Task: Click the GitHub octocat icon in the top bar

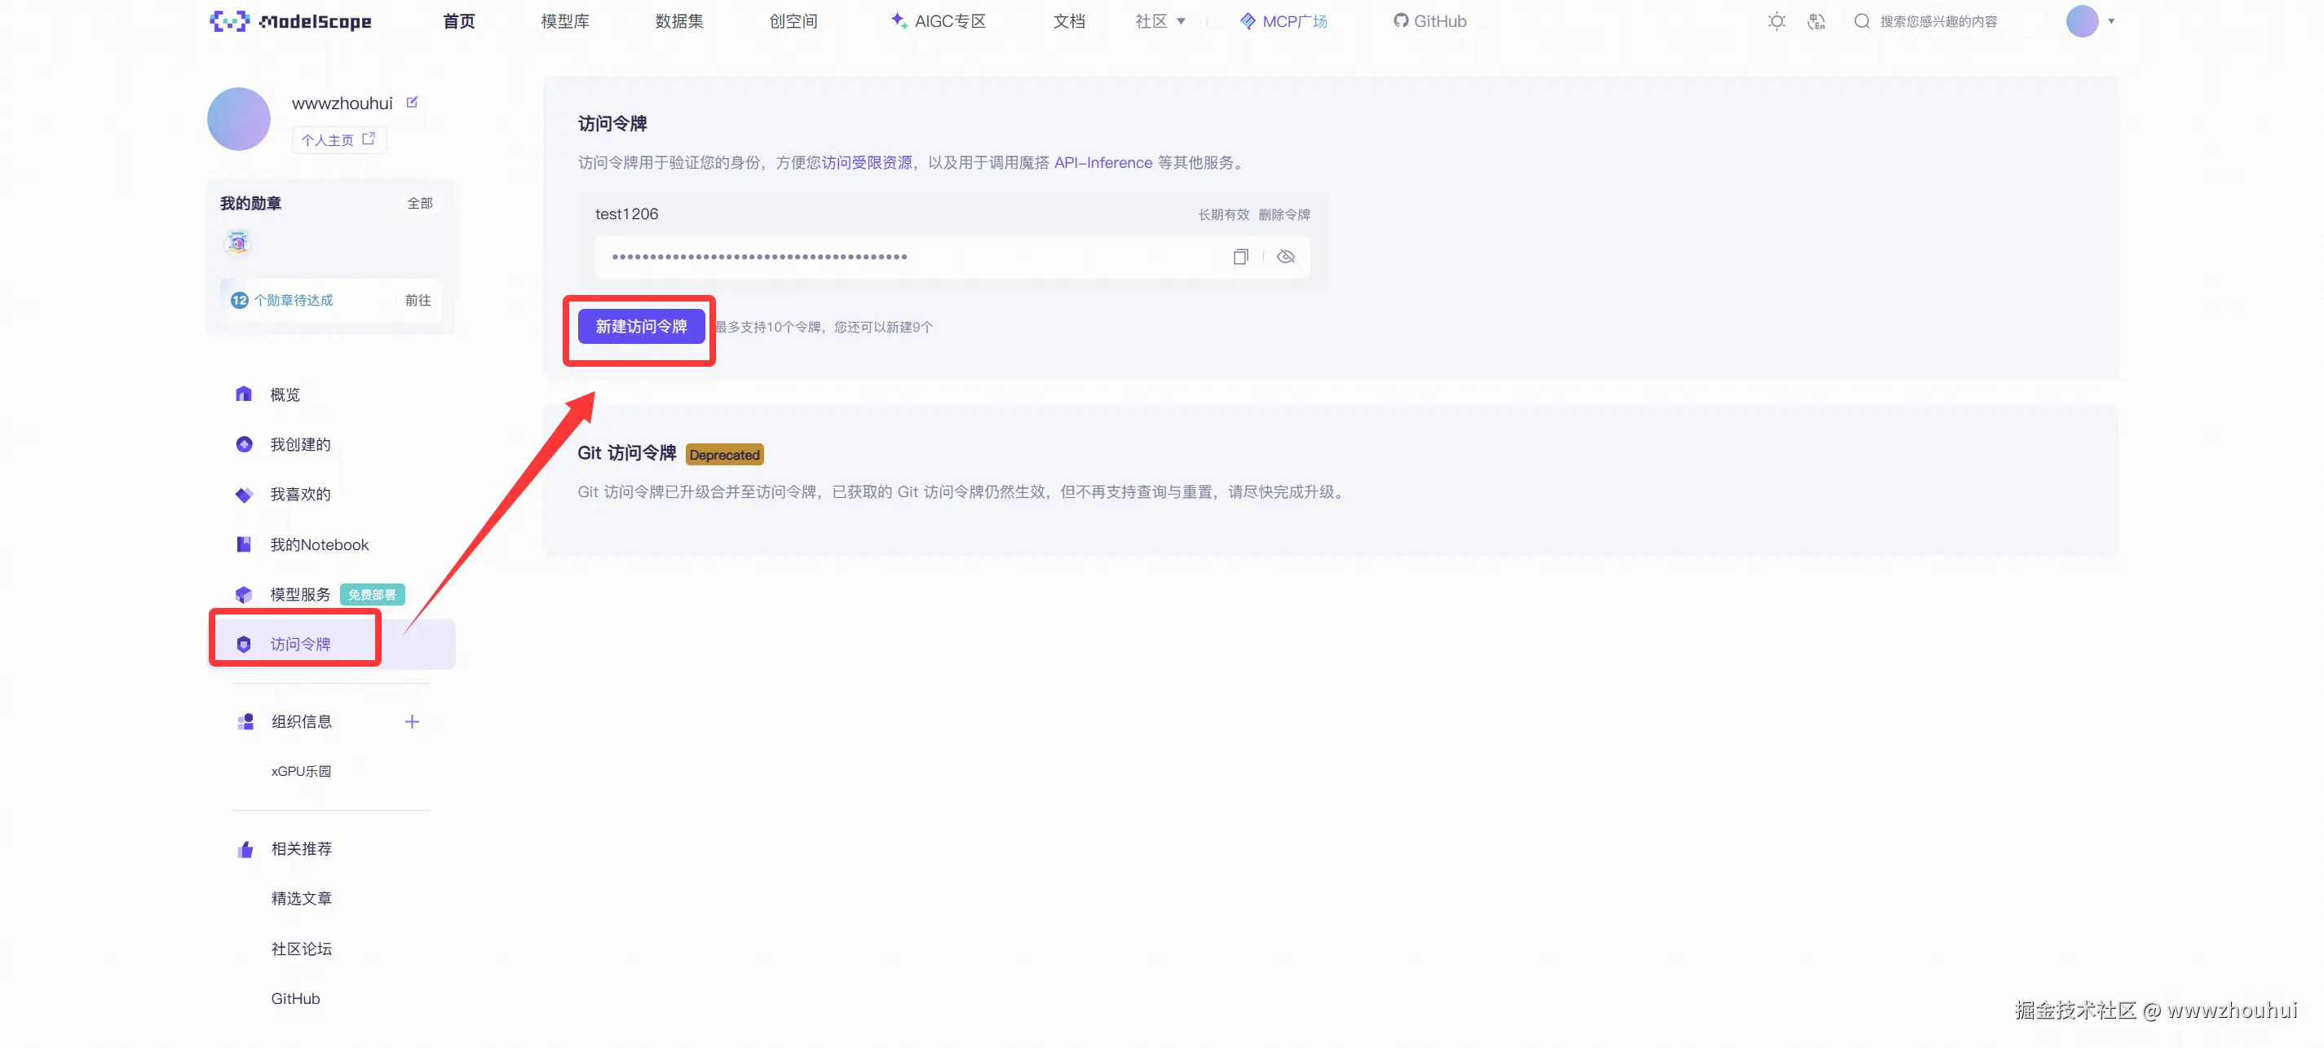Action: (x=1400, y=20)
